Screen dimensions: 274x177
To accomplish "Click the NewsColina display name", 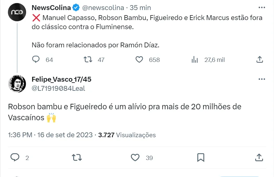I will [x=51, y=8].
